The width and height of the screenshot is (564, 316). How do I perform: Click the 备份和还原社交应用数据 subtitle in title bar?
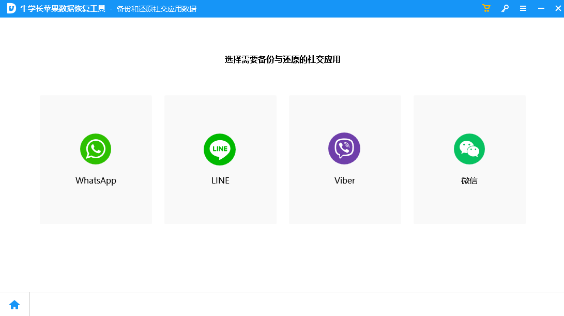157,9
